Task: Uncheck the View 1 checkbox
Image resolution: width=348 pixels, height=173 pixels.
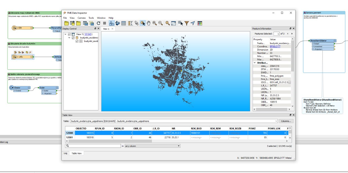Action: coord(69,34)
